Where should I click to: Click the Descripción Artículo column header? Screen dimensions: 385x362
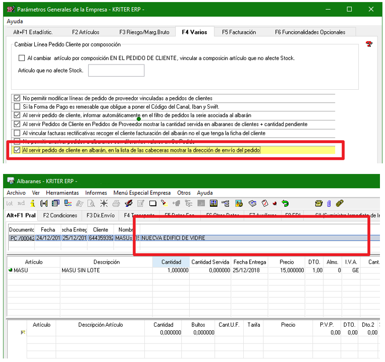[x=100, y=325]
